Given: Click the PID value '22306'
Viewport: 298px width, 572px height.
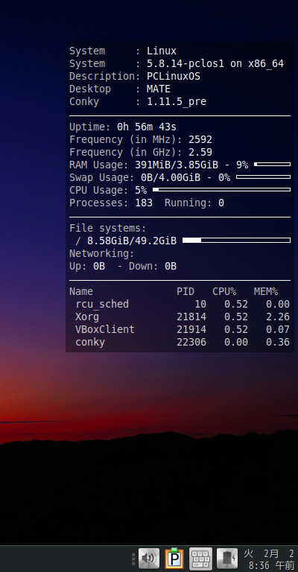Looking at the screenshot, I should click(191, 342).
